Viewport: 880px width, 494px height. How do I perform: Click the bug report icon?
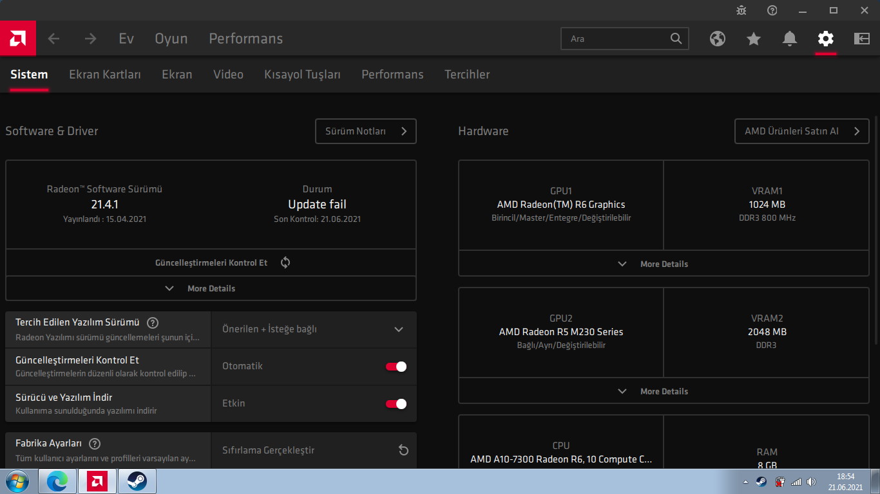[x=741, y=10]
